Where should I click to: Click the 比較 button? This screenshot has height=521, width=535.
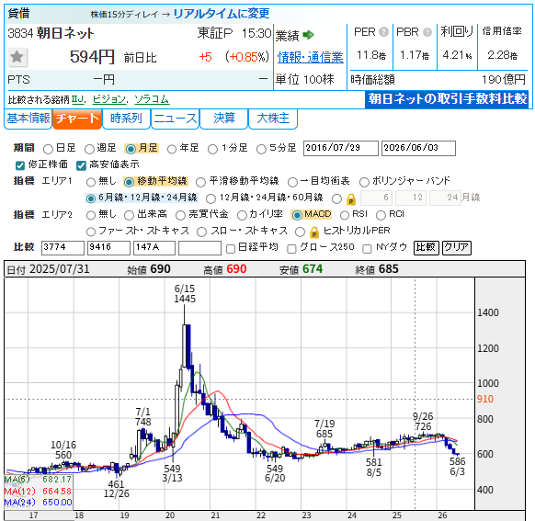427,248
